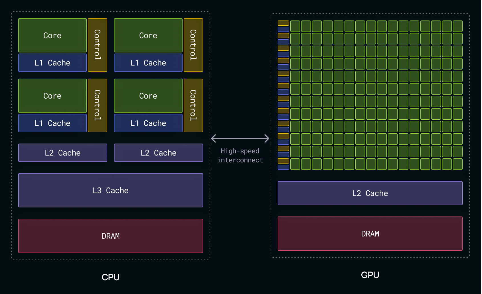Screen dimensions: 482x294
Task: Select the bottom-left CPU Core block
Action: click(52, 96)
